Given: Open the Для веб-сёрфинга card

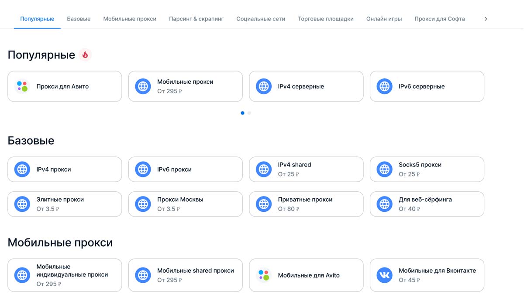Looking at the screenshot, I should (427, 204).
